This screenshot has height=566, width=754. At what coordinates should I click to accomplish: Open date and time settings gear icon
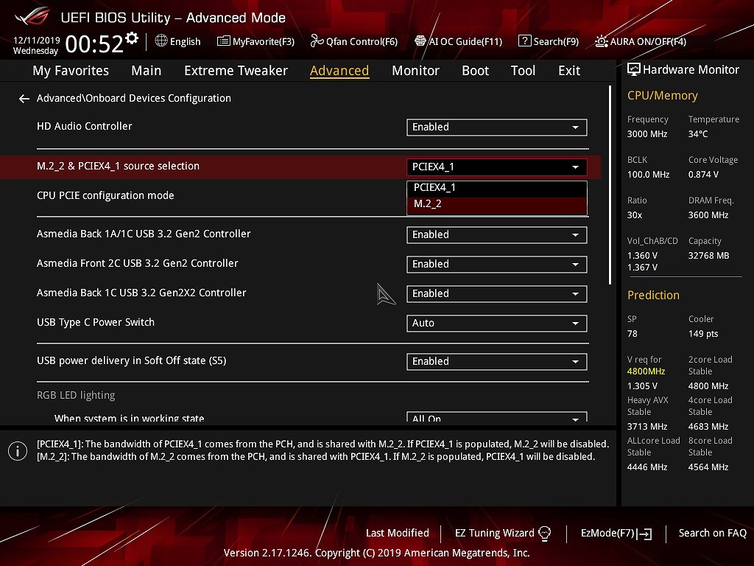coord(132,38)
